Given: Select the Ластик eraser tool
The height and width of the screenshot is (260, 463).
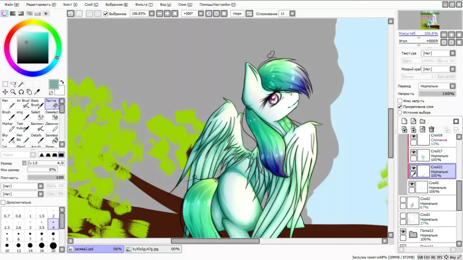Looking at the screenshot, I should tap(52, 104).
